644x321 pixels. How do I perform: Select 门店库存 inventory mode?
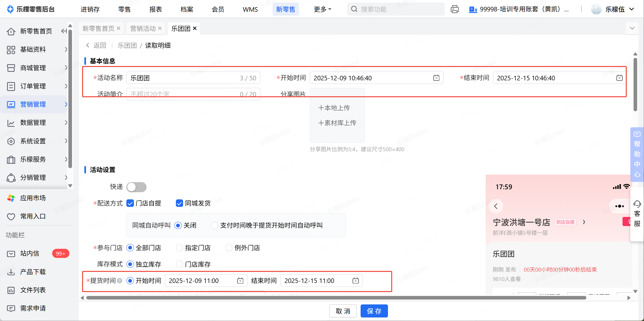pos(179,264)
